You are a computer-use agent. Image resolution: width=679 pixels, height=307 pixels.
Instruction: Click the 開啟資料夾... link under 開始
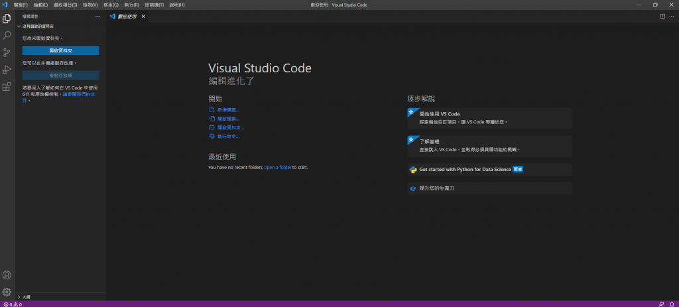[231, 128]
